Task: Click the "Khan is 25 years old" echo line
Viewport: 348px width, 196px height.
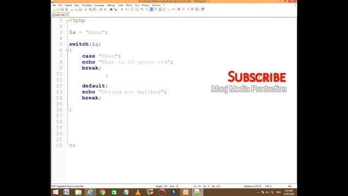Action: 127,62
